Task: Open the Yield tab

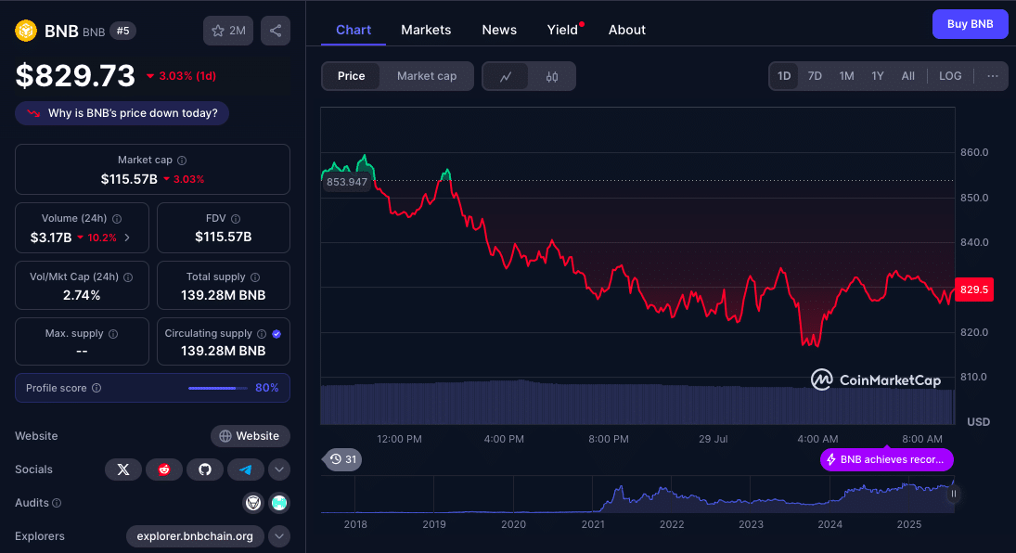Action: (562, 30)
